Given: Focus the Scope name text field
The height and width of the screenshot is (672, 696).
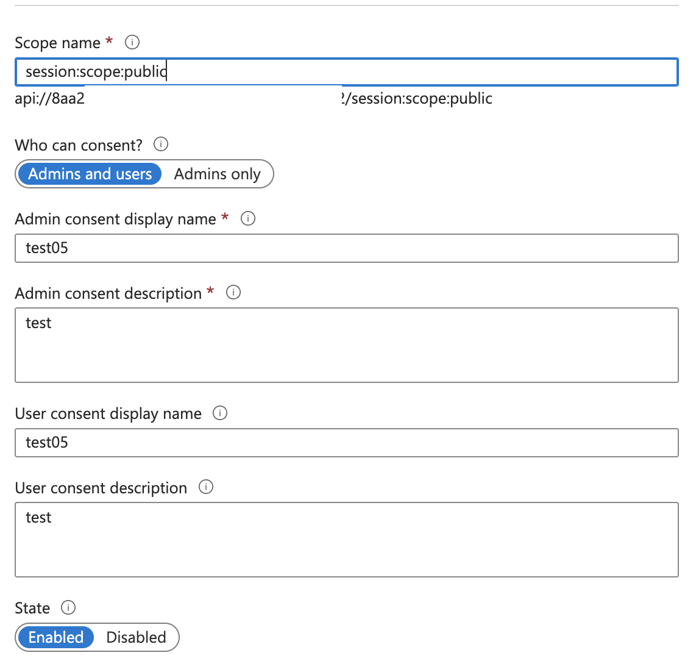Looking at the screenshot, I should 346,72.
